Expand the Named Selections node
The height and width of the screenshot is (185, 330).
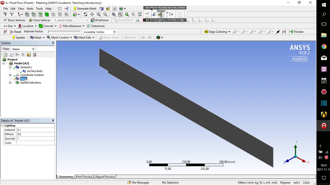point(10,83)
